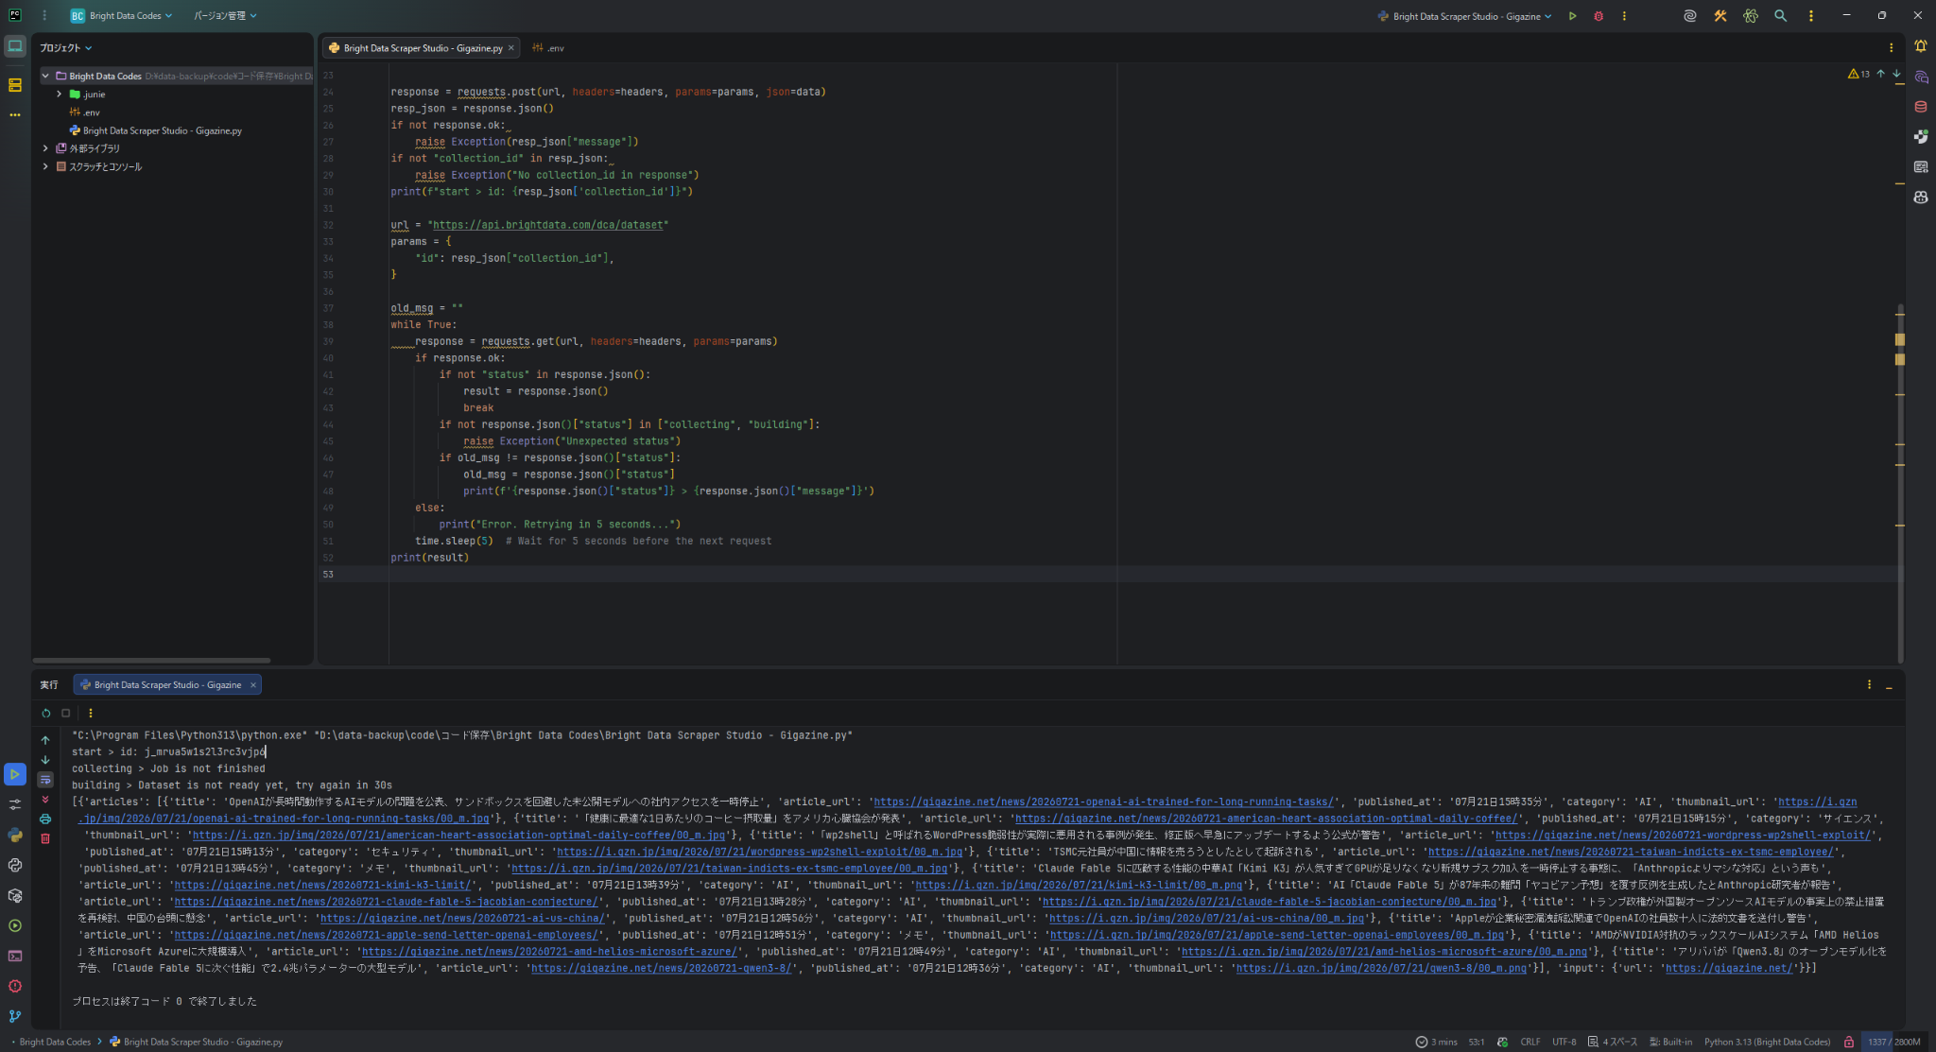The width and height of the screenshot is (1936, 1052).
Task: Open the .env file in the project tree
Action: (x=85, y=112)
